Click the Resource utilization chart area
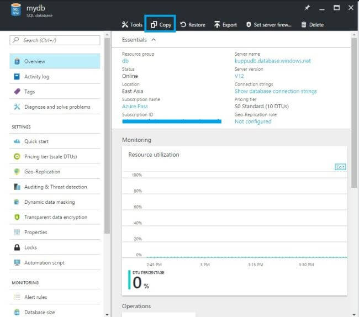Viewport: 359px width, 317px height. [x=234, y=215]
